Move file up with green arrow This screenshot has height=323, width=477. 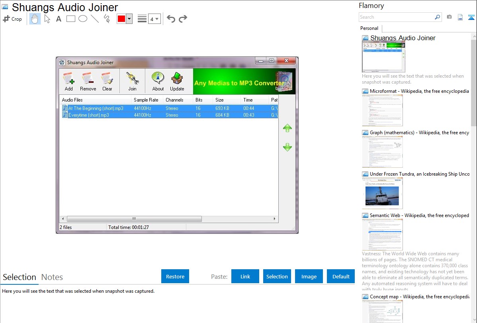(x=287, y=128)
